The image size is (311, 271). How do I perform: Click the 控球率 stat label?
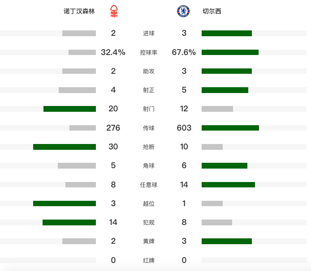click(x=149, y=52)
